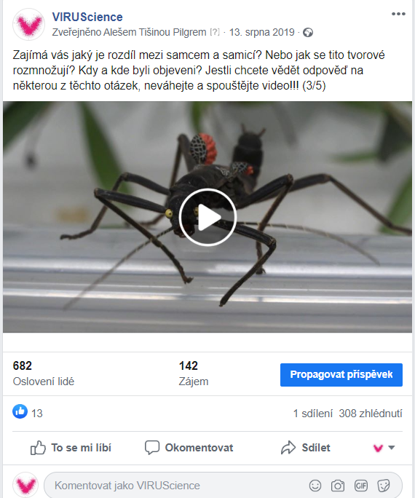Insert an emoji in the comment
Screen dimensions: 415x498
coord(315,486)
